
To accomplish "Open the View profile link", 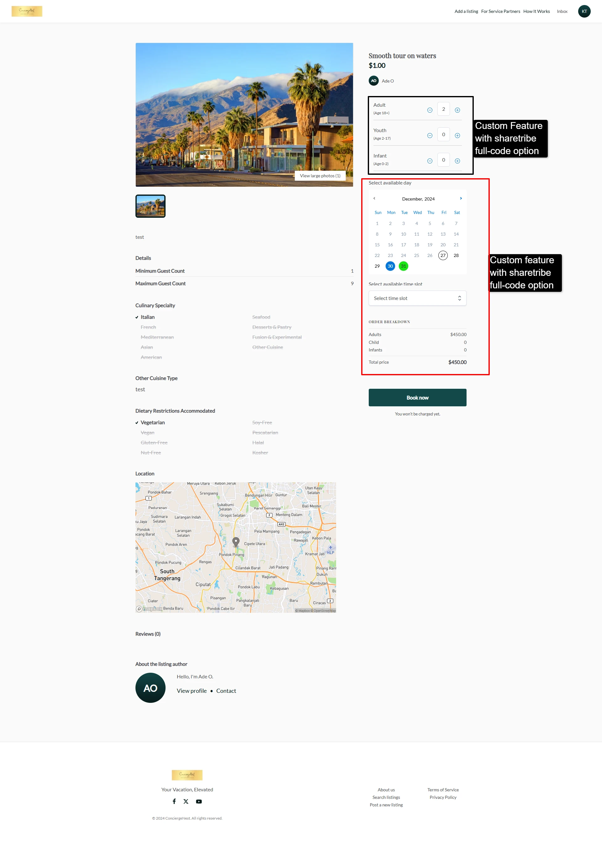I will [x=192, y=691].
